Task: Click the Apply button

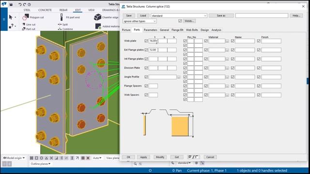Action: pos(143,157)
